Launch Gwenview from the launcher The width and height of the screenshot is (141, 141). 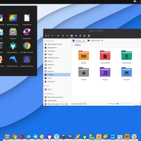(x=27, y=33)
